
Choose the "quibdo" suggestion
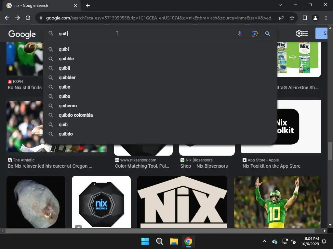click(x=160, y=134)
